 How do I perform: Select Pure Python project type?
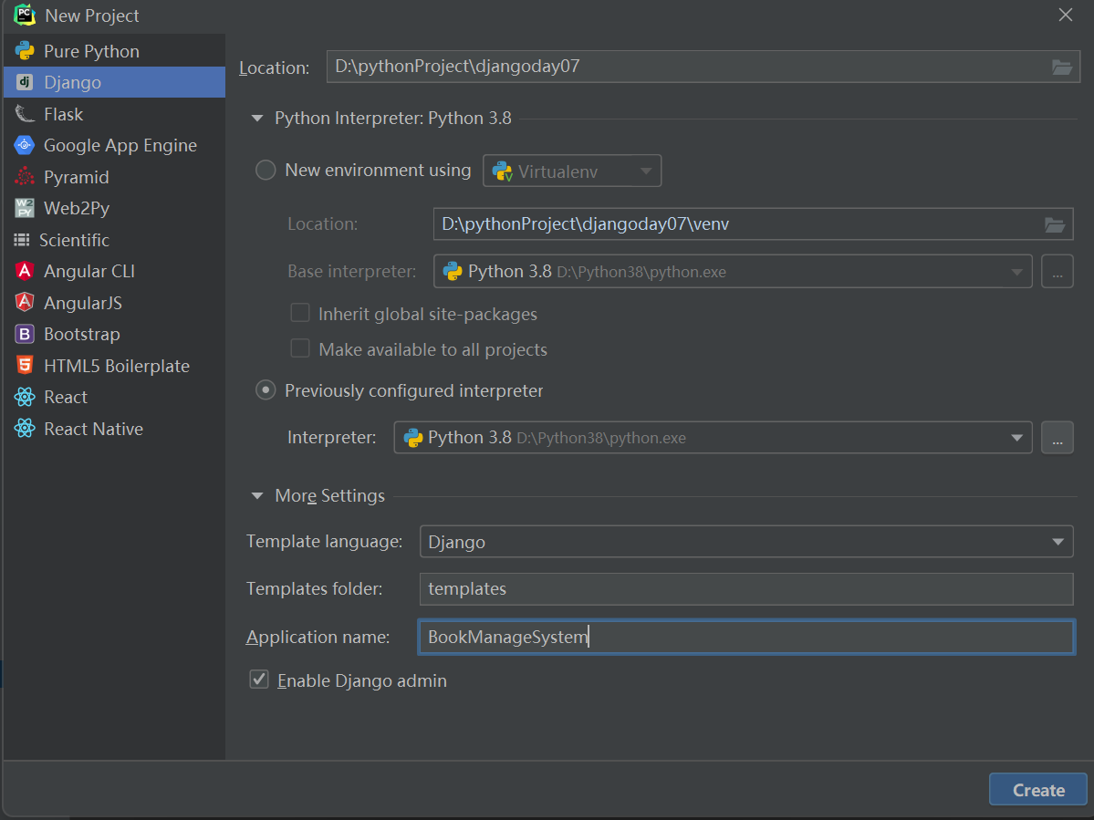pyautogui.click(x=91, y=51)
